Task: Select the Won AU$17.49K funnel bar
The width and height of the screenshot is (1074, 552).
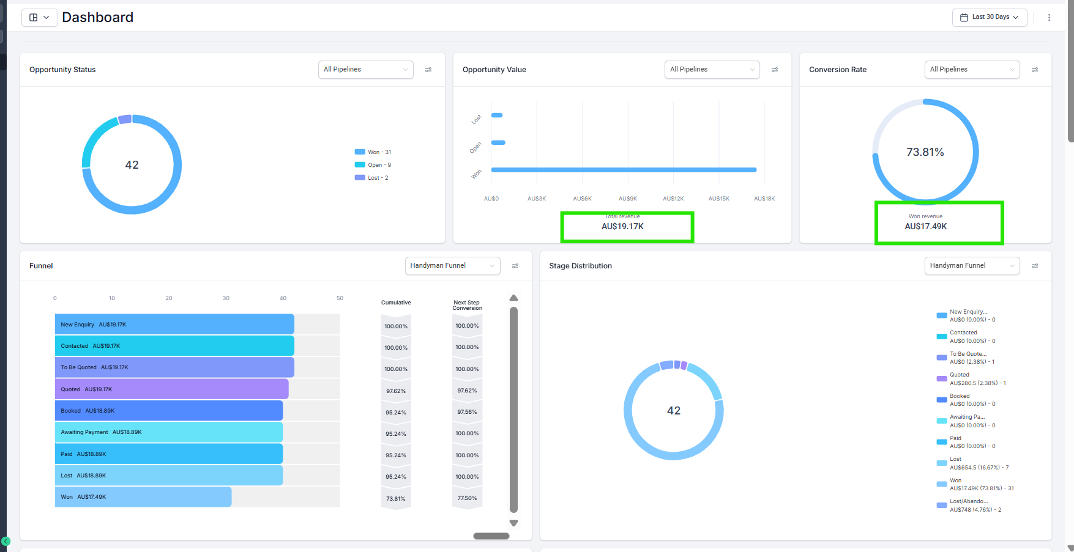Action: [143, 497]
